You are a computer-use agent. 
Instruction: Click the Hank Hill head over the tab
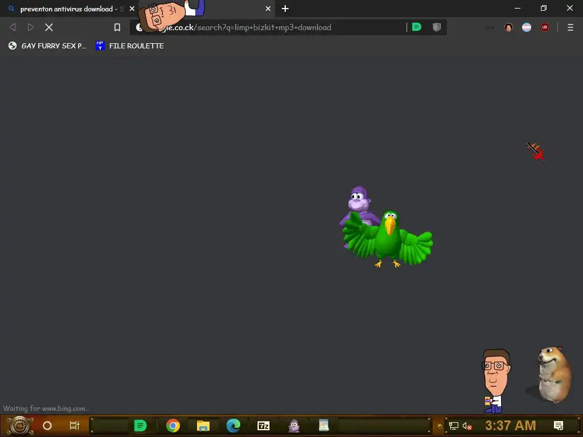point(163,15)
